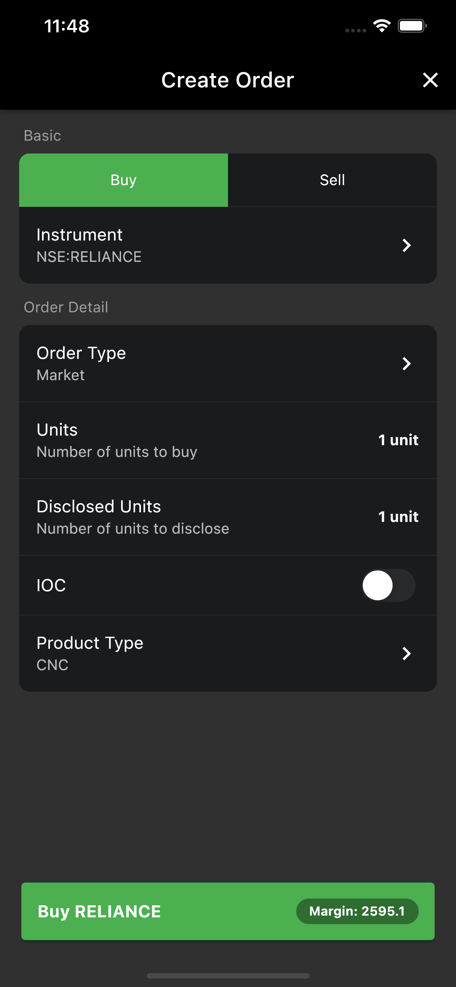456x987 pixels.
Task: Edit the Units value field
Action: pyautogui.click(x=398, y=440)
